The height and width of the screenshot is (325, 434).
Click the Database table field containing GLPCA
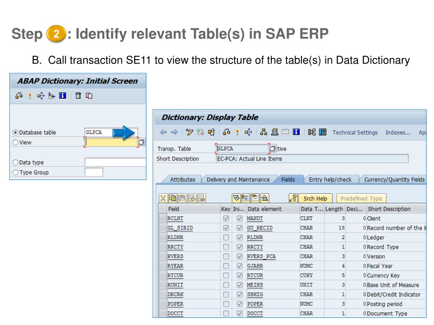click(111, 132)
